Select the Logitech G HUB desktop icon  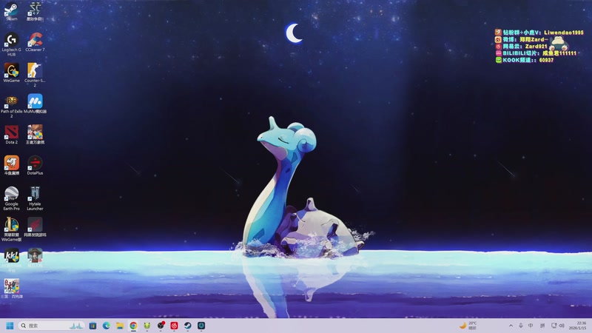[11, 44]
